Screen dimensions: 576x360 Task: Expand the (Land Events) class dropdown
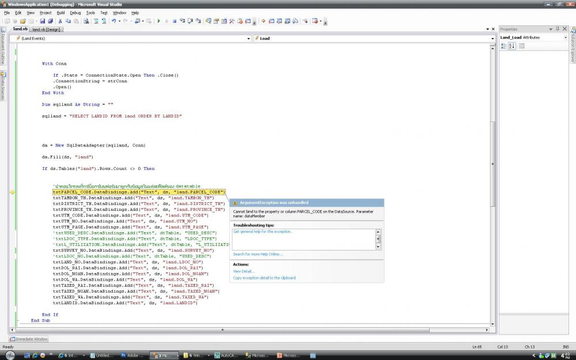[248, 39]
